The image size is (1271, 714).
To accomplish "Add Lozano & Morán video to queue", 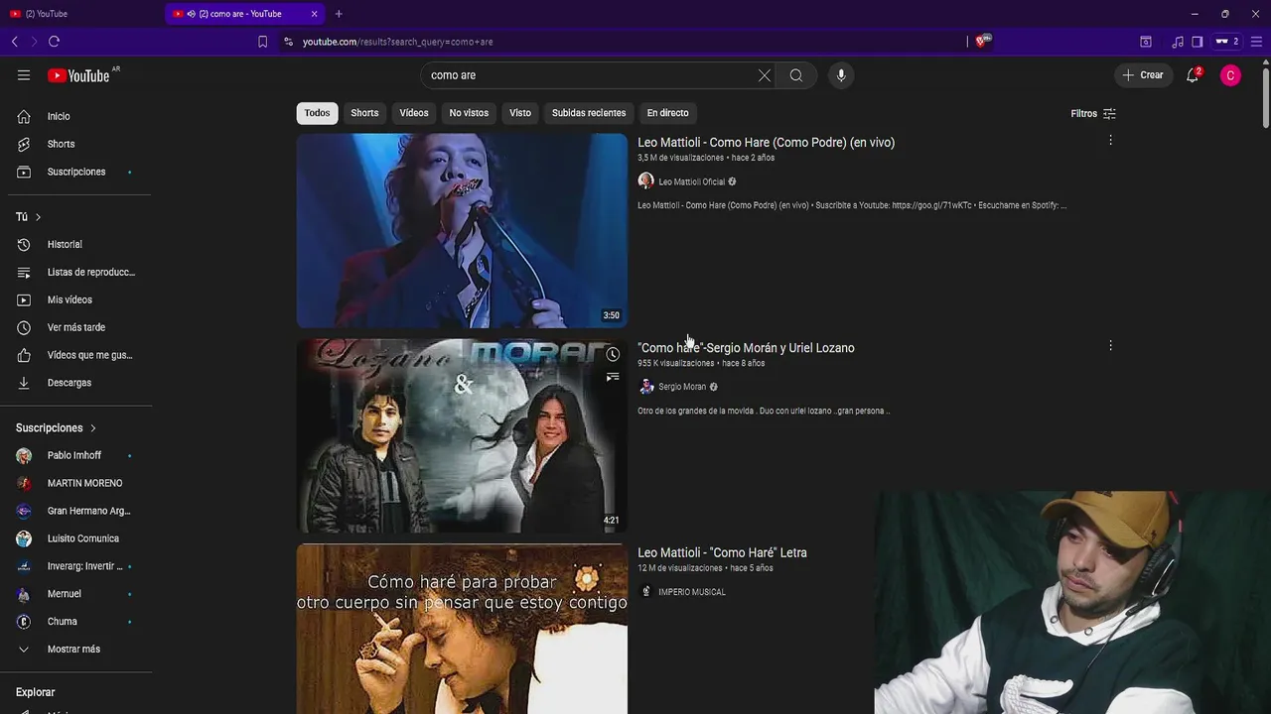I will point(613,377).
